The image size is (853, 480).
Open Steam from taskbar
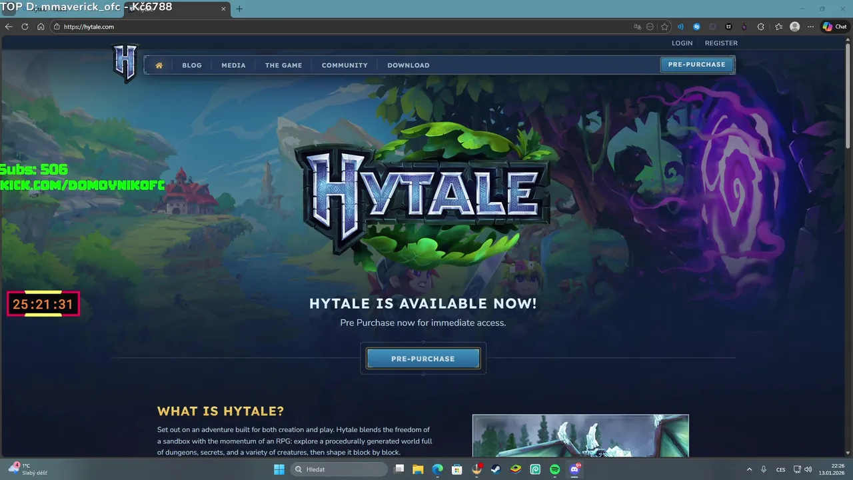click(x=496, y=469)
